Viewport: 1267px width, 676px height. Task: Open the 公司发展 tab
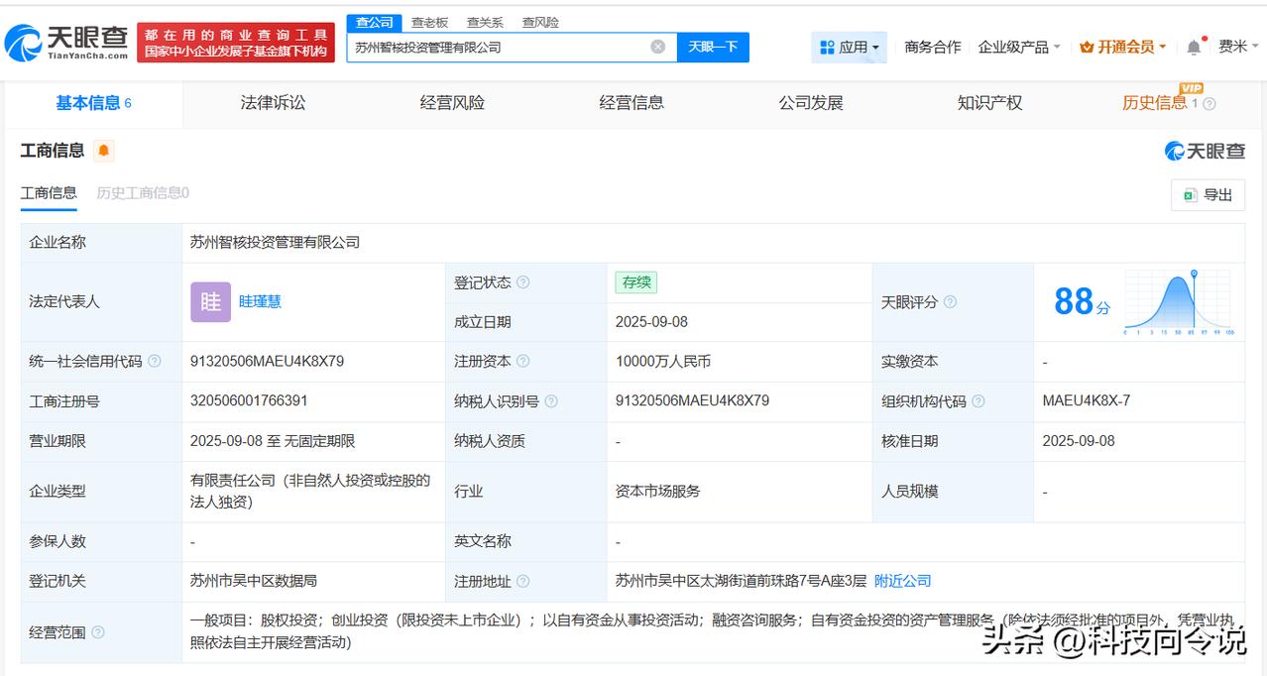tap(811, 103)
